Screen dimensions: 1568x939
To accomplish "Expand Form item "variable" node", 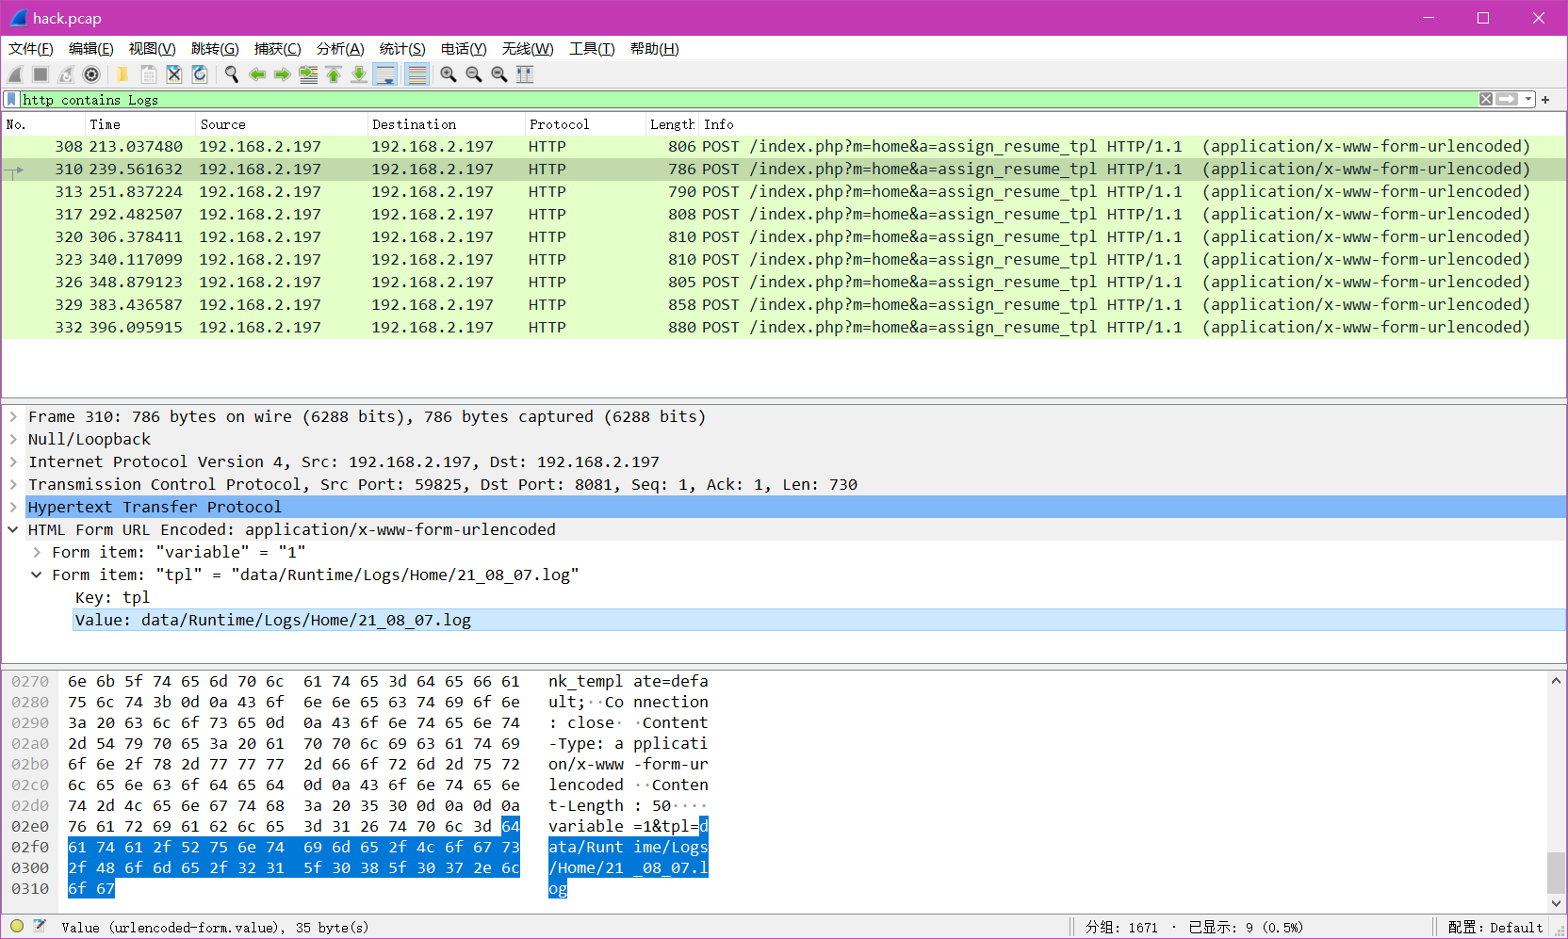I will (x=37, y=552).
